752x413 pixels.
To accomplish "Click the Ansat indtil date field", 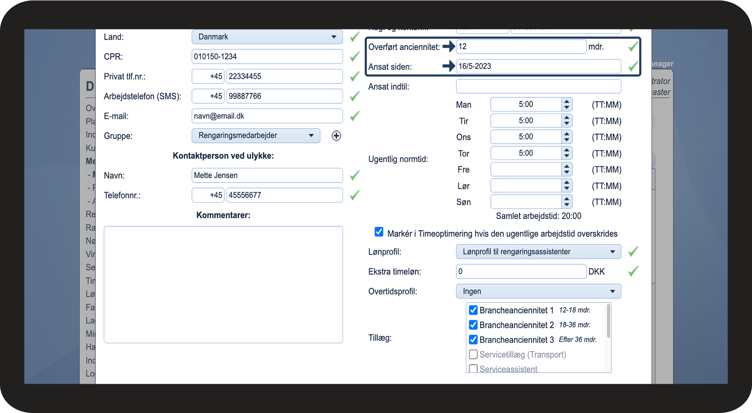I will click(x=538, y=86).
